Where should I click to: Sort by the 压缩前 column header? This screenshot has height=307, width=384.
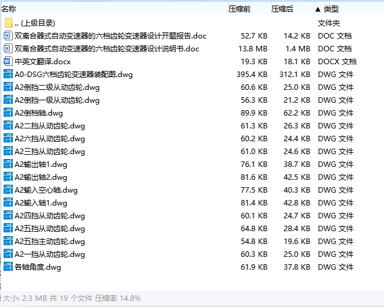click(x=239, y=9)
